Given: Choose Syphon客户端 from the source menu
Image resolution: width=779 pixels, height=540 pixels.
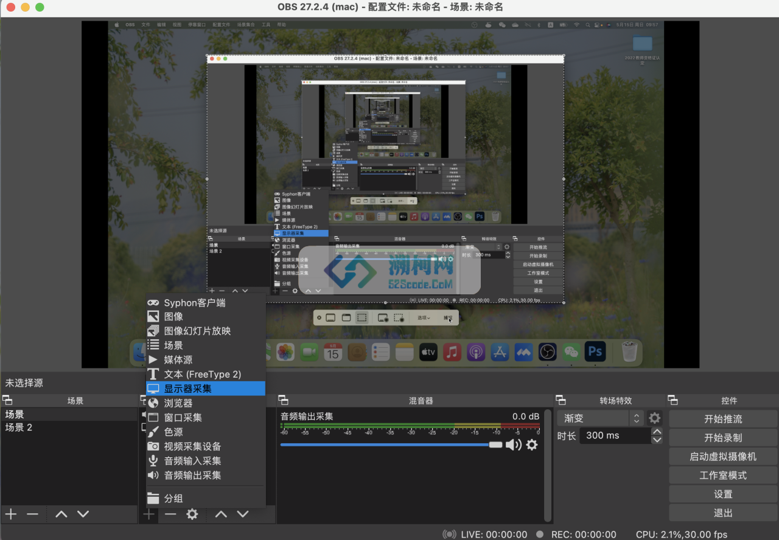Looking at the screenshot, I should click(206, 302).
